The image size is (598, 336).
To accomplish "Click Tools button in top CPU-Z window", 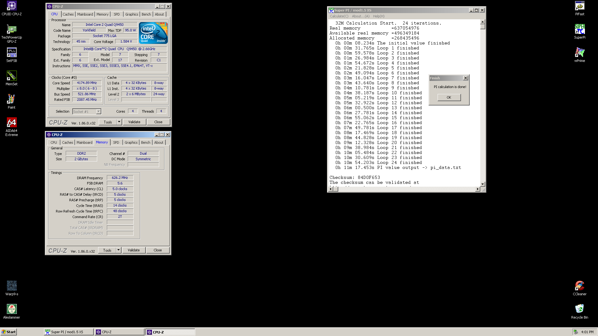I will pyautogui.click(x=108, y=122).
